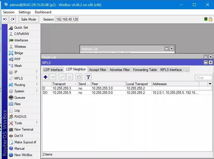The image size is (214, 159).
Task: Open PPP from sidebar
Action: [24, 59]
